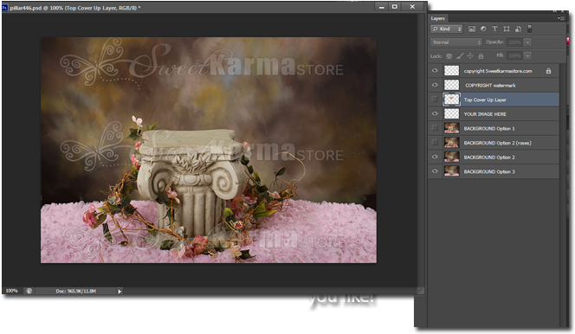Click the shape layer filter icon
Viewport: 575px width, 334px height.
pyautogui.click(x=507, y=29)
